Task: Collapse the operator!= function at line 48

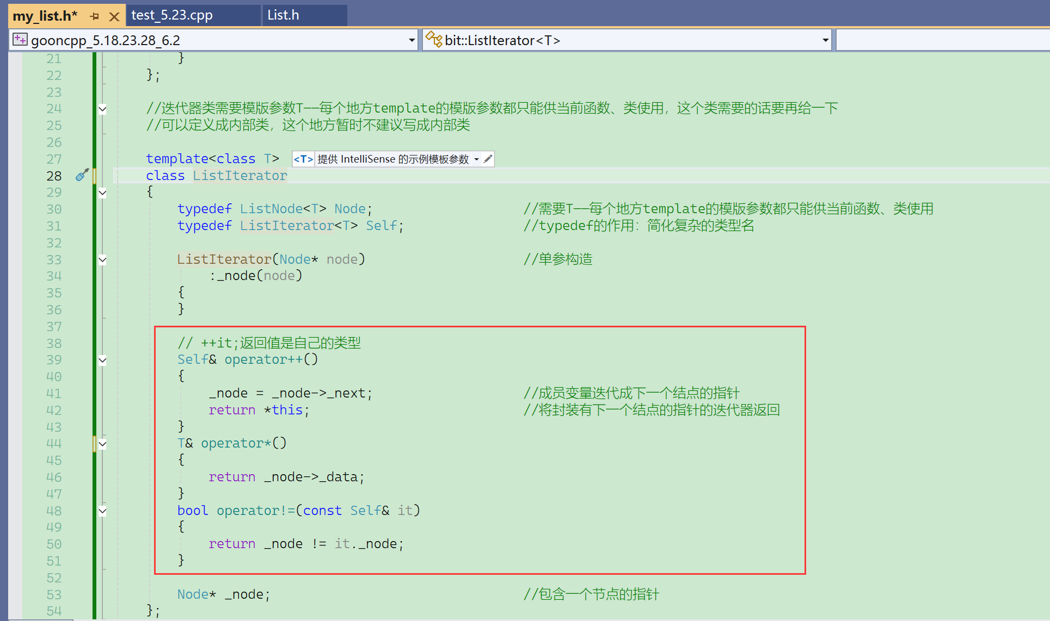Action: click(102, 511)
